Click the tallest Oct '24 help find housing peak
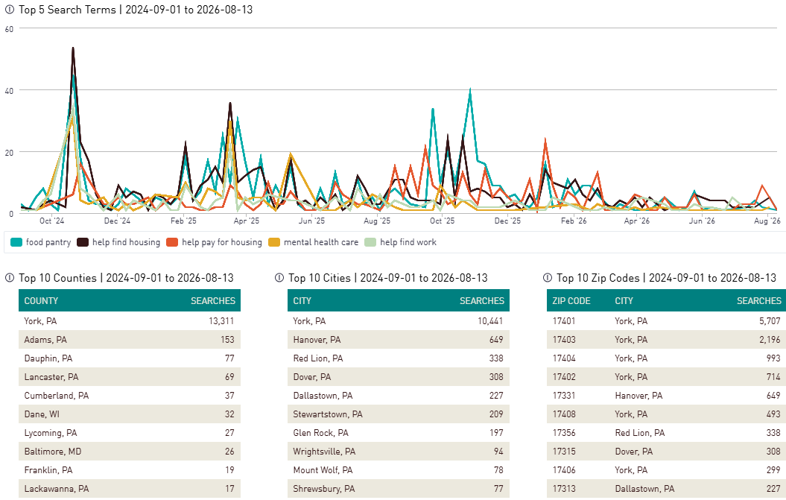 [73, 48]
